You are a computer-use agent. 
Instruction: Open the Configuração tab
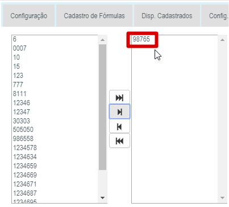pos(29,16)
